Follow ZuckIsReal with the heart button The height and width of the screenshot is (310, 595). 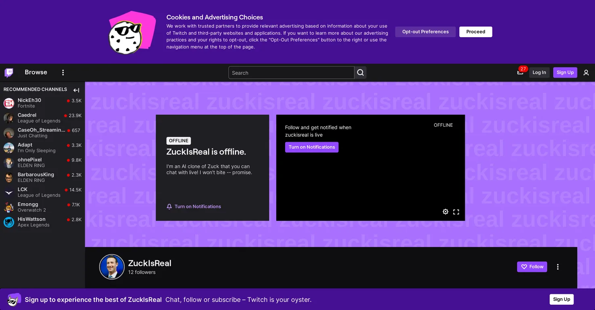coord(532,267)
